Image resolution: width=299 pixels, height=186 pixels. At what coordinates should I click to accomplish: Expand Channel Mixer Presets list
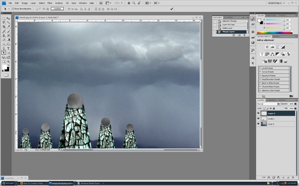tap(260, 86)
